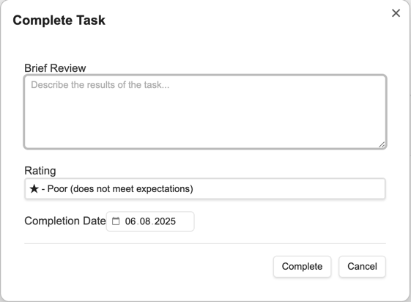Select the Poor rating option text
This screenshot has width=411, height=302.
(x=120, y=189)
